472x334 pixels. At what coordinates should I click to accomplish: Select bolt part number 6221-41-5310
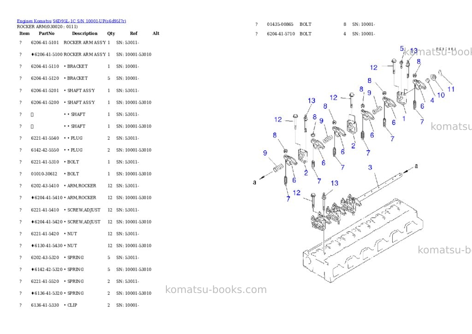pos(45,162)
